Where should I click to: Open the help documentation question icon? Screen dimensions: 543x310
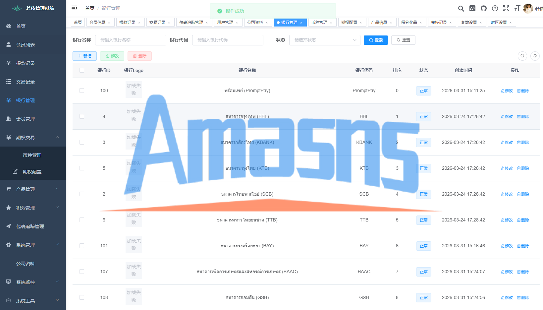pos(495,8)
